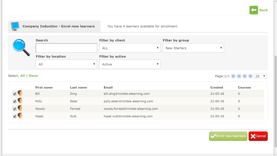
Task: Open the Filter by group dropdown
Action: (193, 48)
